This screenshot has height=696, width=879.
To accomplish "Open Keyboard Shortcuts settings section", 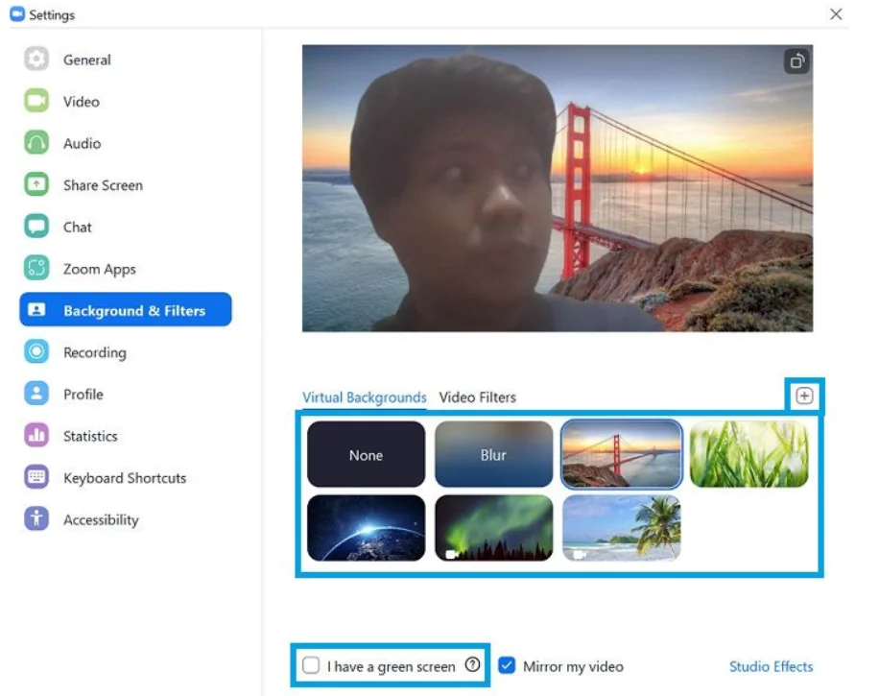I will (x=126, y=478).
